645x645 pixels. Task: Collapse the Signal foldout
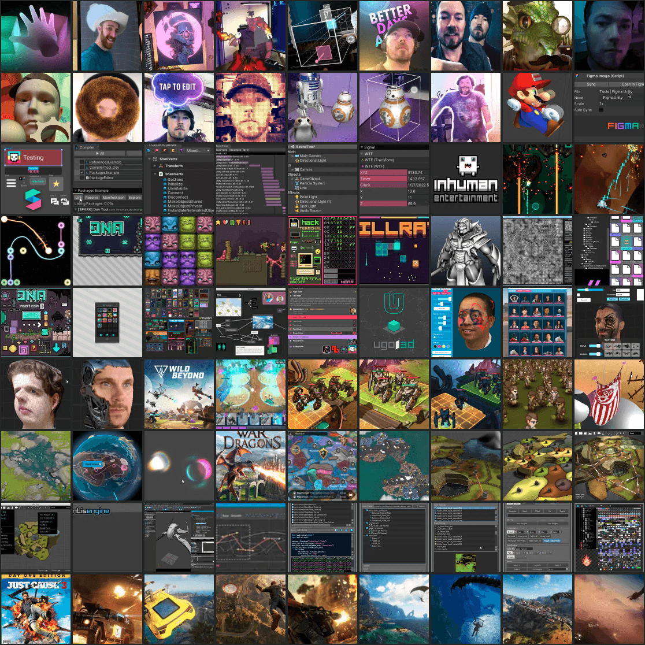[361, 147]
